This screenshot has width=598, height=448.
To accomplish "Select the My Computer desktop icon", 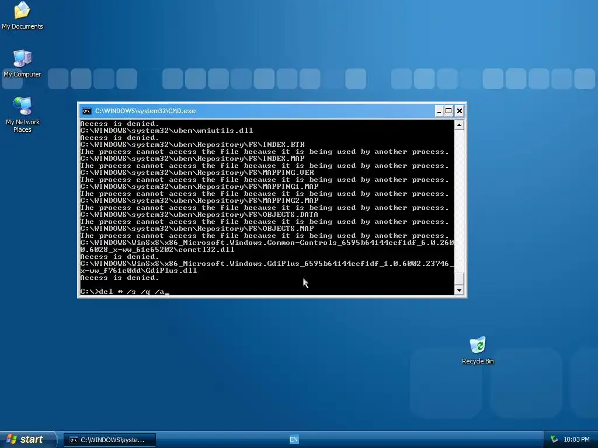I will pyautogui.click(x=22, y=63).
